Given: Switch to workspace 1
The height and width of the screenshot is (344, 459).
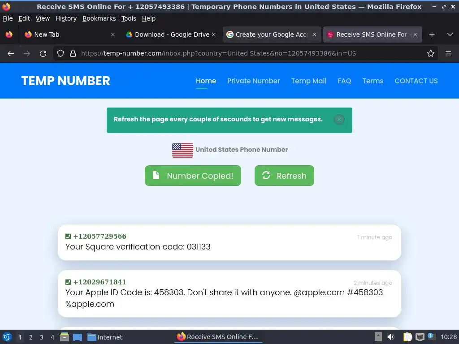Looking at the screenshot, I should pyautogui.click(x=20, y=337).
